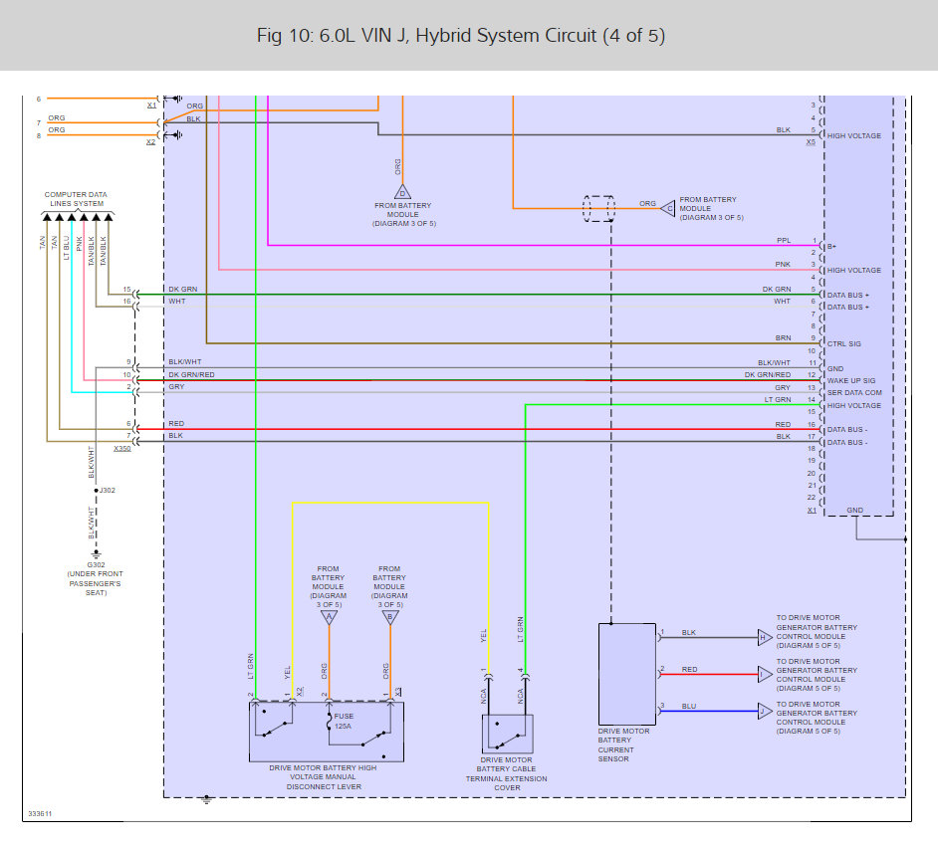Click the diagram number 333611
Viewport: 938px width, 851px height.
click(40, 814)
